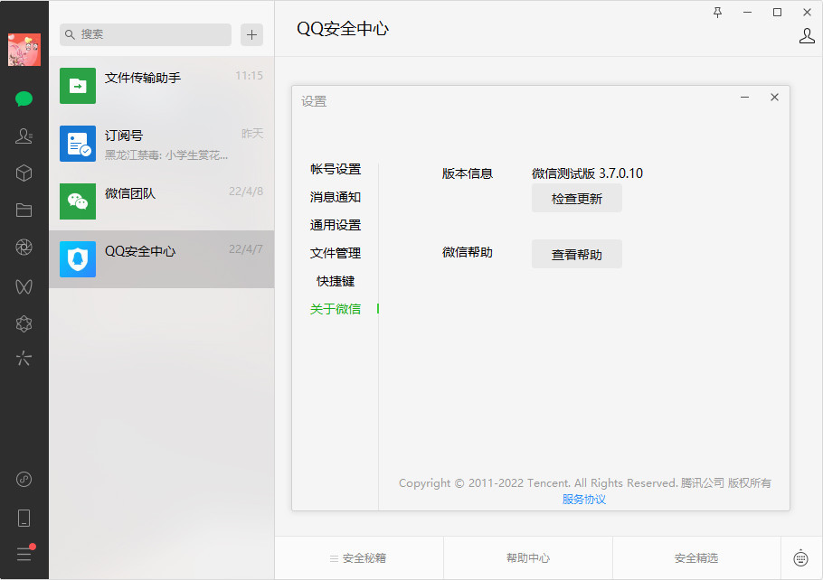Open Moments (aperture icon)
Viewport: 823px width, 580px height.
point(24,246)
